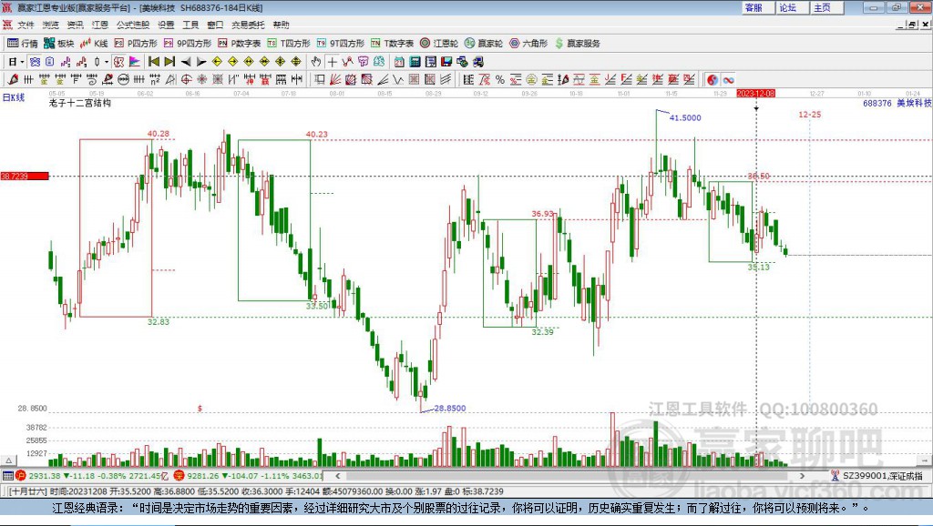Image resolution: width=933 pixels, height=526 pixels.
Task: Click the red yin-yang icon
Action: pos(713,80)
